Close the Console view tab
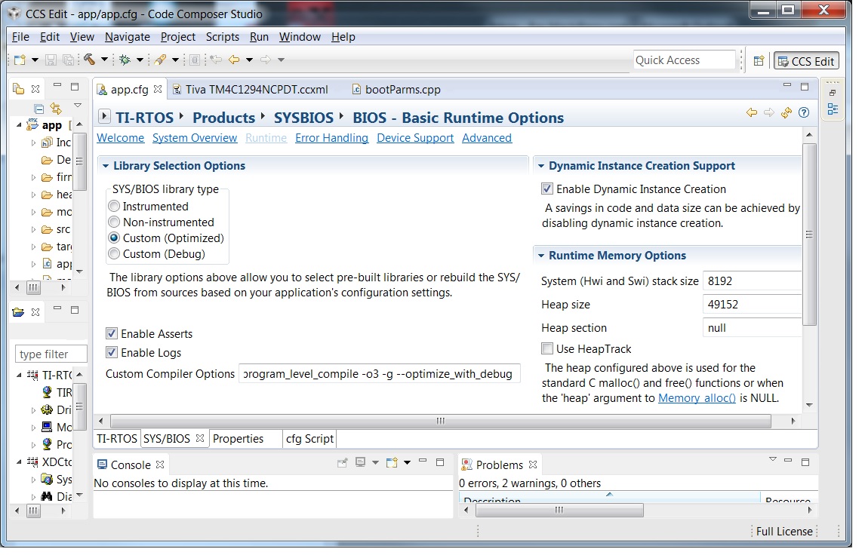 [160, 465]
